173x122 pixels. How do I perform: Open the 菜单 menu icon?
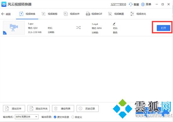[x=143, y=4]
